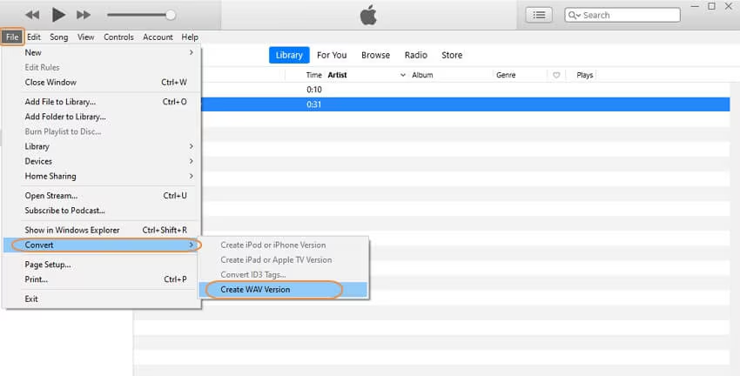The width and height of the screenshot is (740, 376).
Task: Click the list view icon button
Action: (x=539, y=15)
